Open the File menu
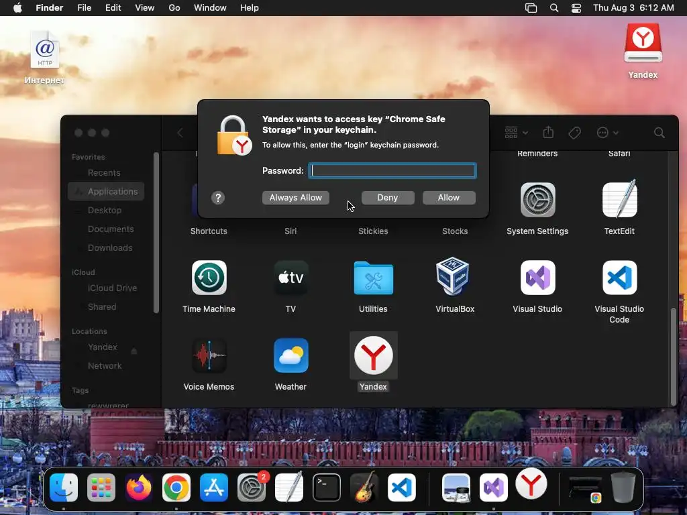 point(84,8)
